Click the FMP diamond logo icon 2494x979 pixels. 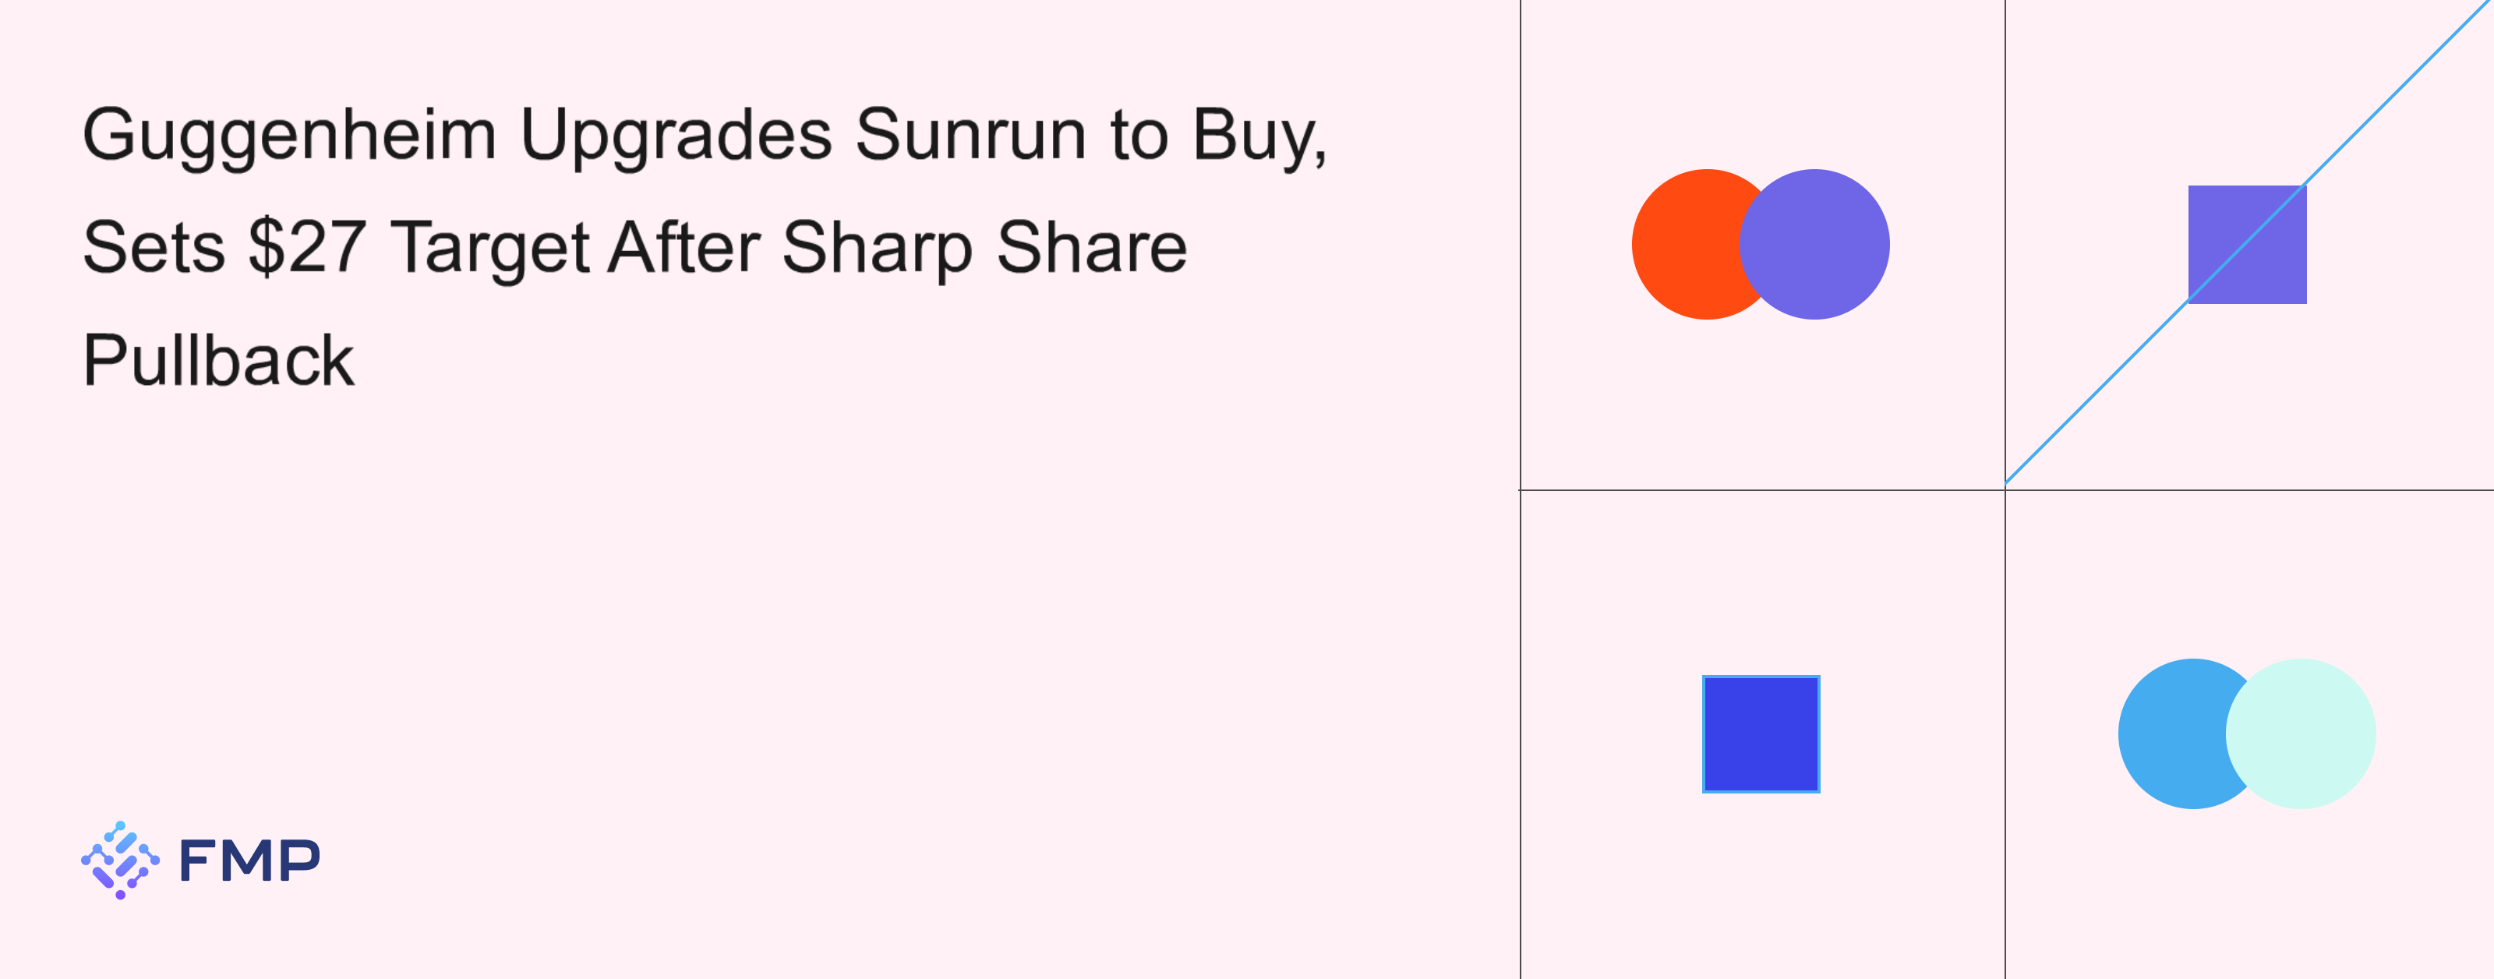(x=120, y=860)
